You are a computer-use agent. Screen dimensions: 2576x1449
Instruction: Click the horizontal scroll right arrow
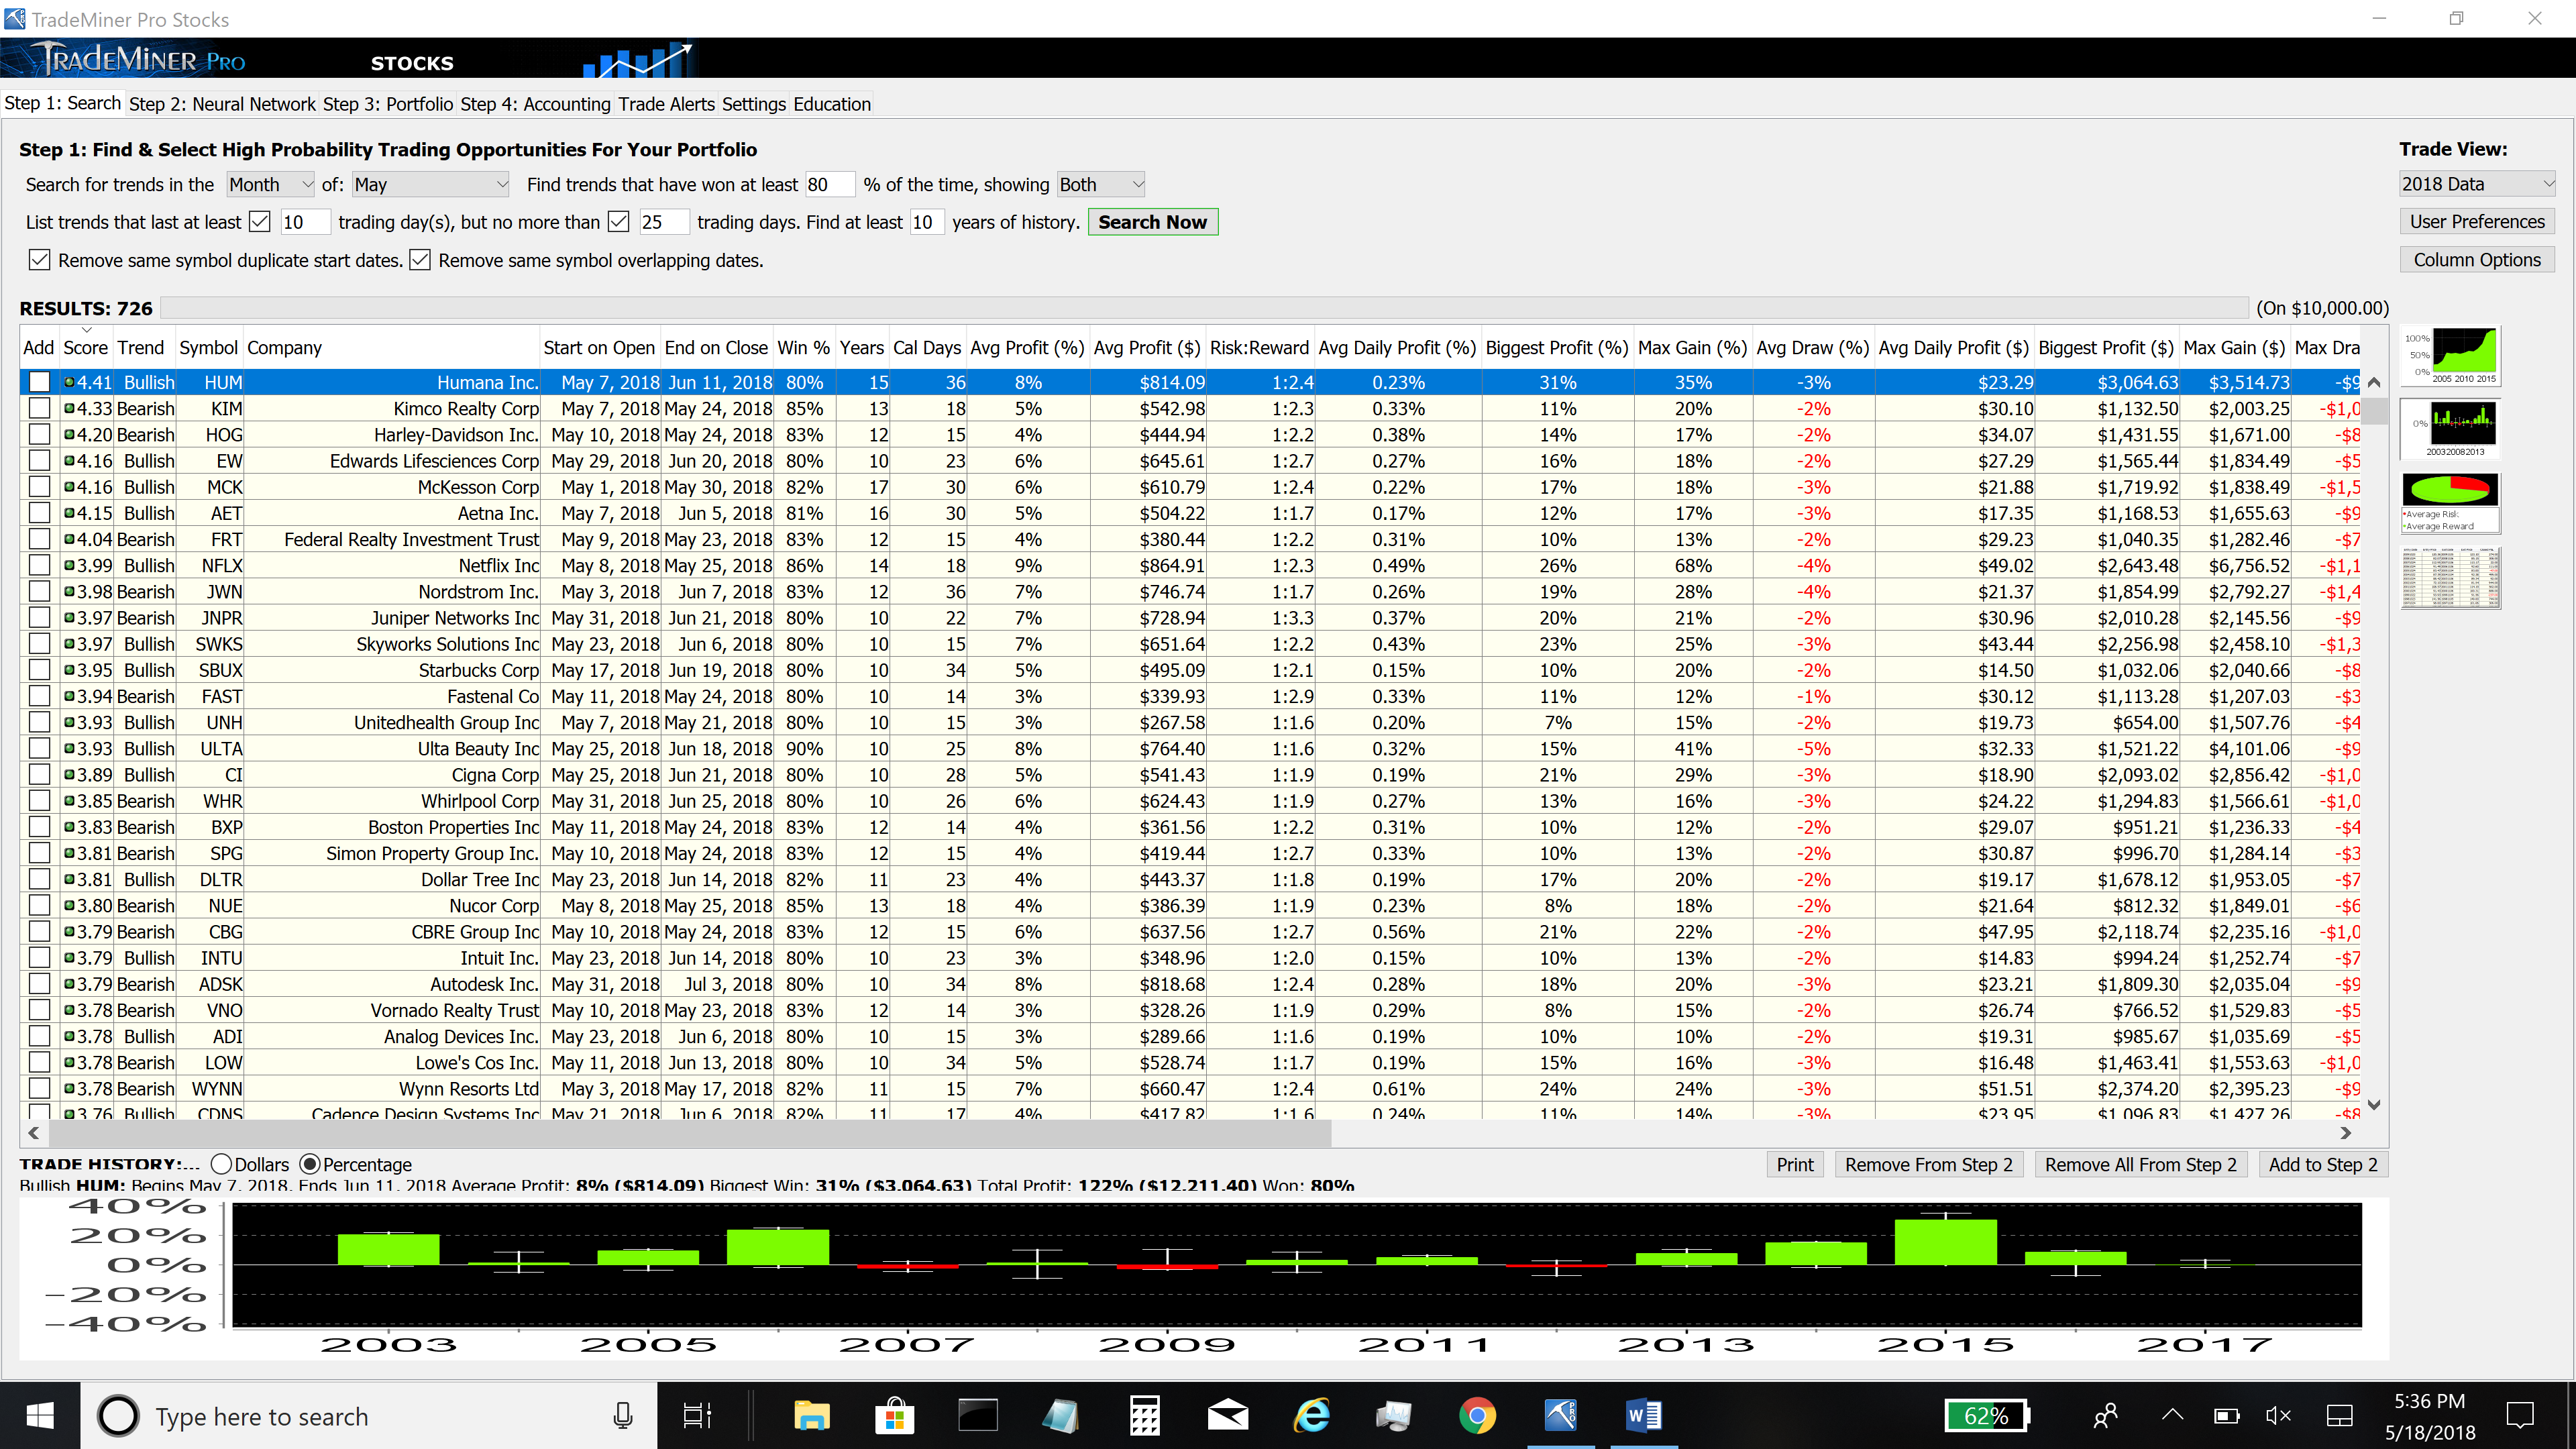coord(2346,1133)
